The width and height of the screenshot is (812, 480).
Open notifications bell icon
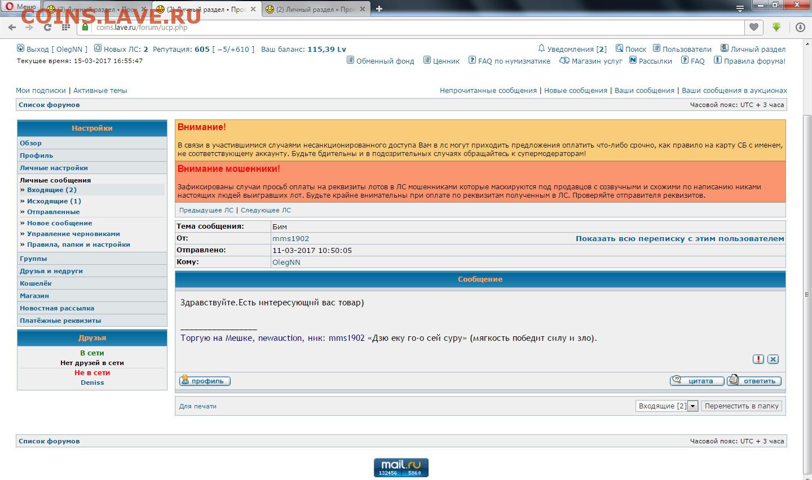pos(541,48)
